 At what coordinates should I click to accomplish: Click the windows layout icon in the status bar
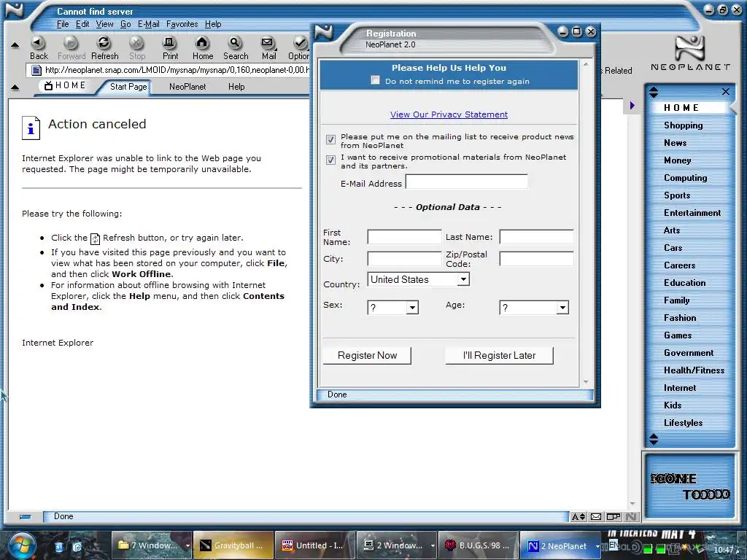(x=614, y=517)
